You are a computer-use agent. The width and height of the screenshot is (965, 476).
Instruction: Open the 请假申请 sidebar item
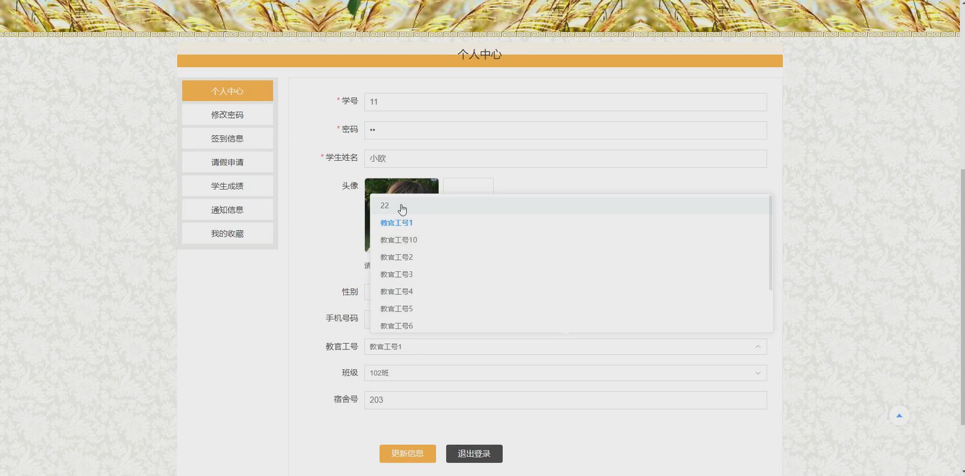tap(227, 162)
